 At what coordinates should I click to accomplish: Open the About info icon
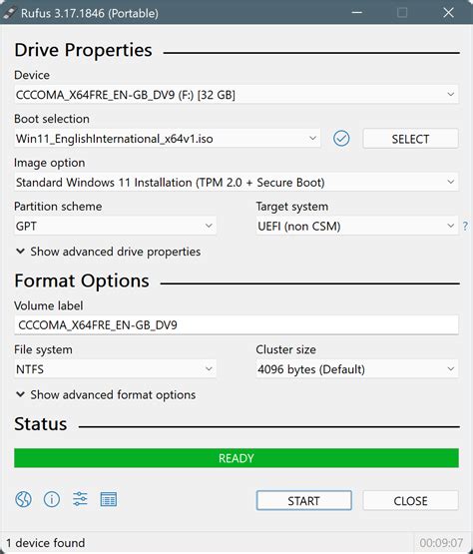[52, 499]
